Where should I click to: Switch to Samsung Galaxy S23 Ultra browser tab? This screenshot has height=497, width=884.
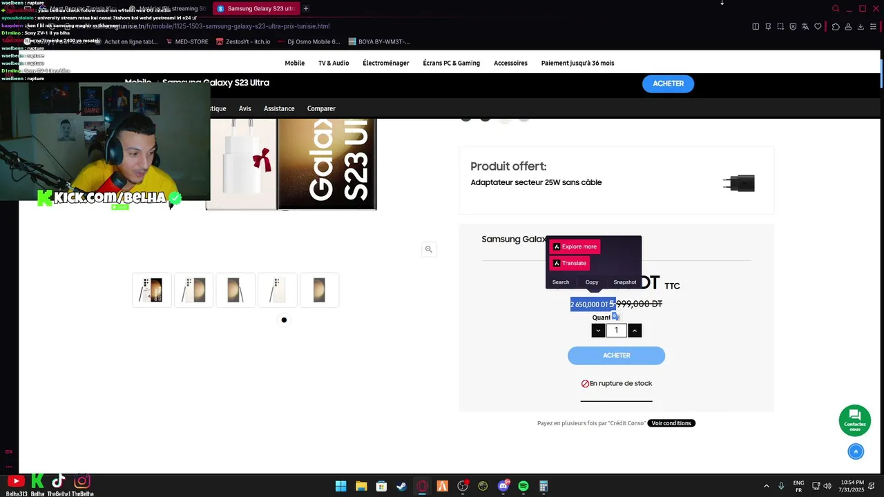point(255,8)
